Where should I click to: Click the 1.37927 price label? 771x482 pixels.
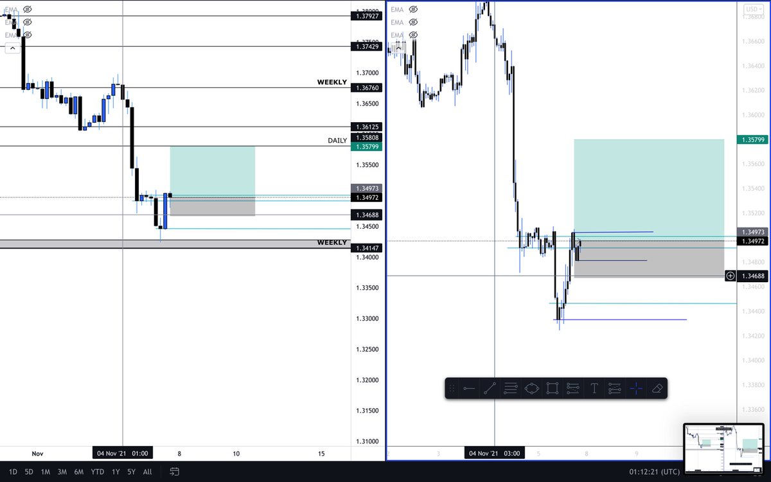coord(366,16)
